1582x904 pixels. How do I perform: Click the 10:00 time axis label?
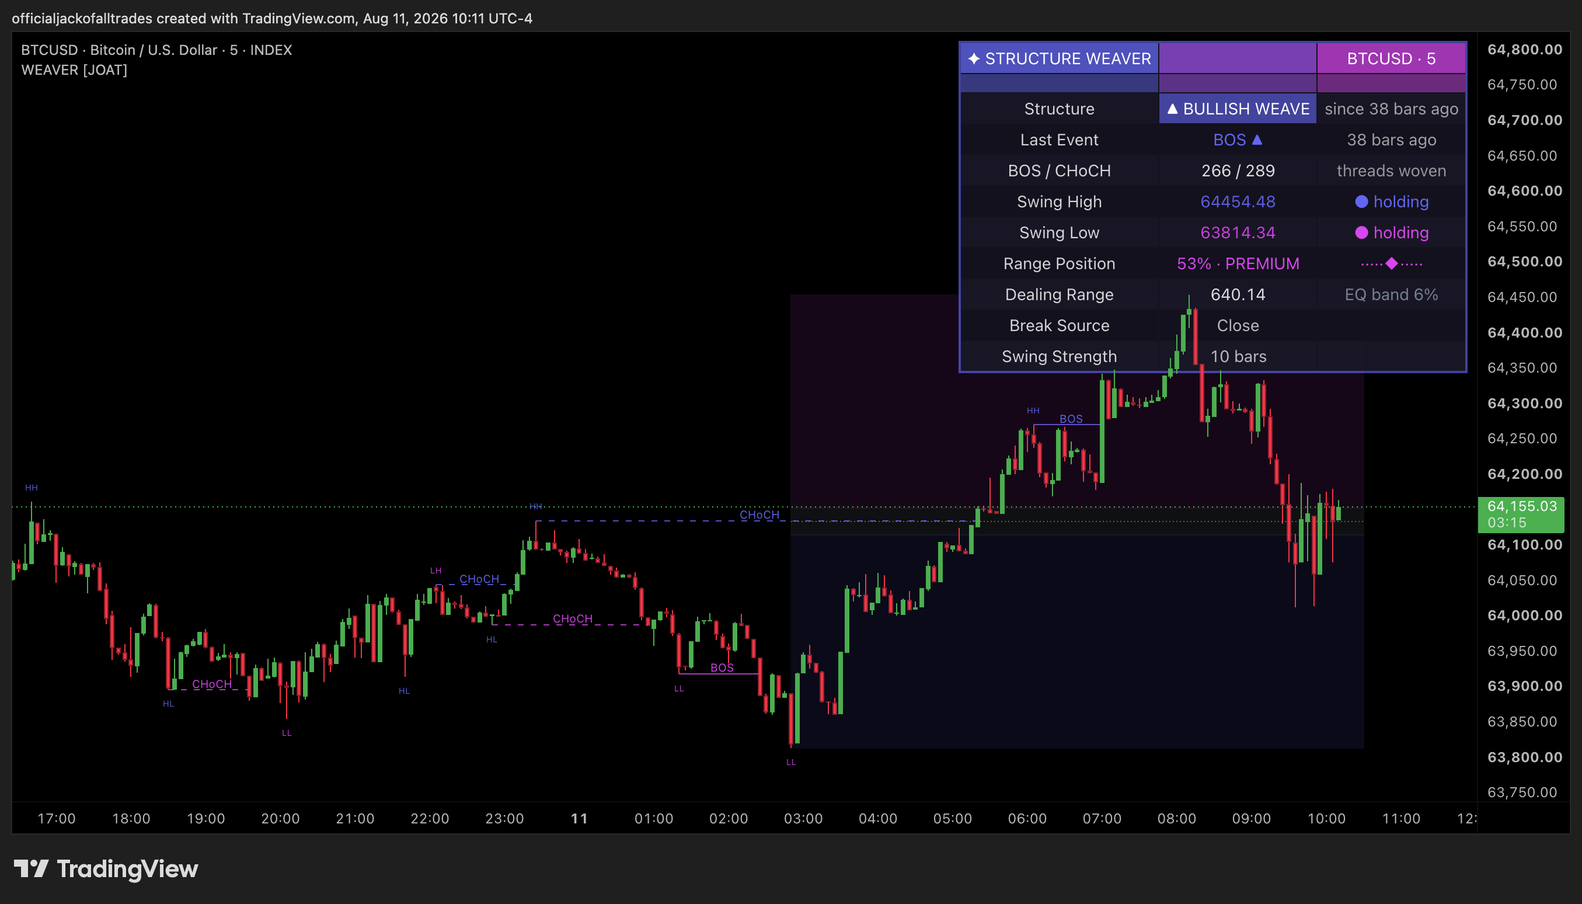point(1326,818)
